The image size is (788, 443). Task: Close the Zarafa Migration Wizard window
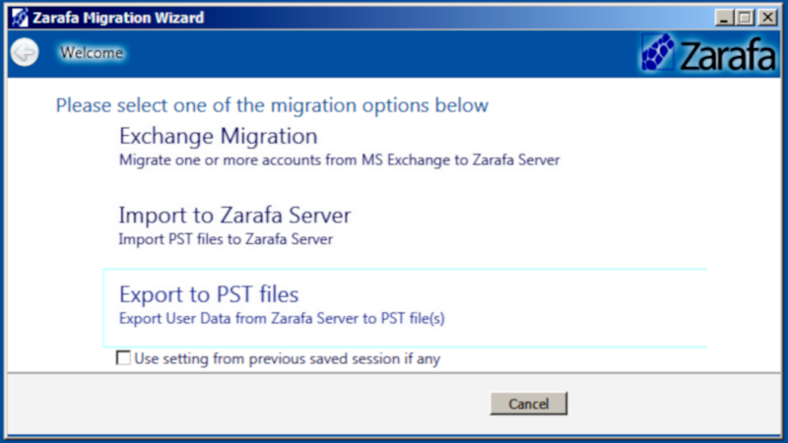click(x=763, y=17)
